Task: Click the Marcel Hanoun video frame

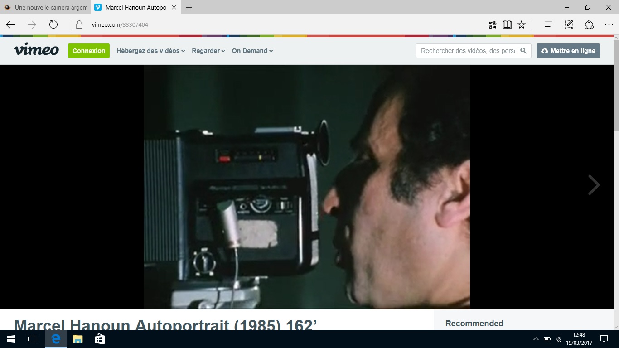Action: [x=307, y=187]
